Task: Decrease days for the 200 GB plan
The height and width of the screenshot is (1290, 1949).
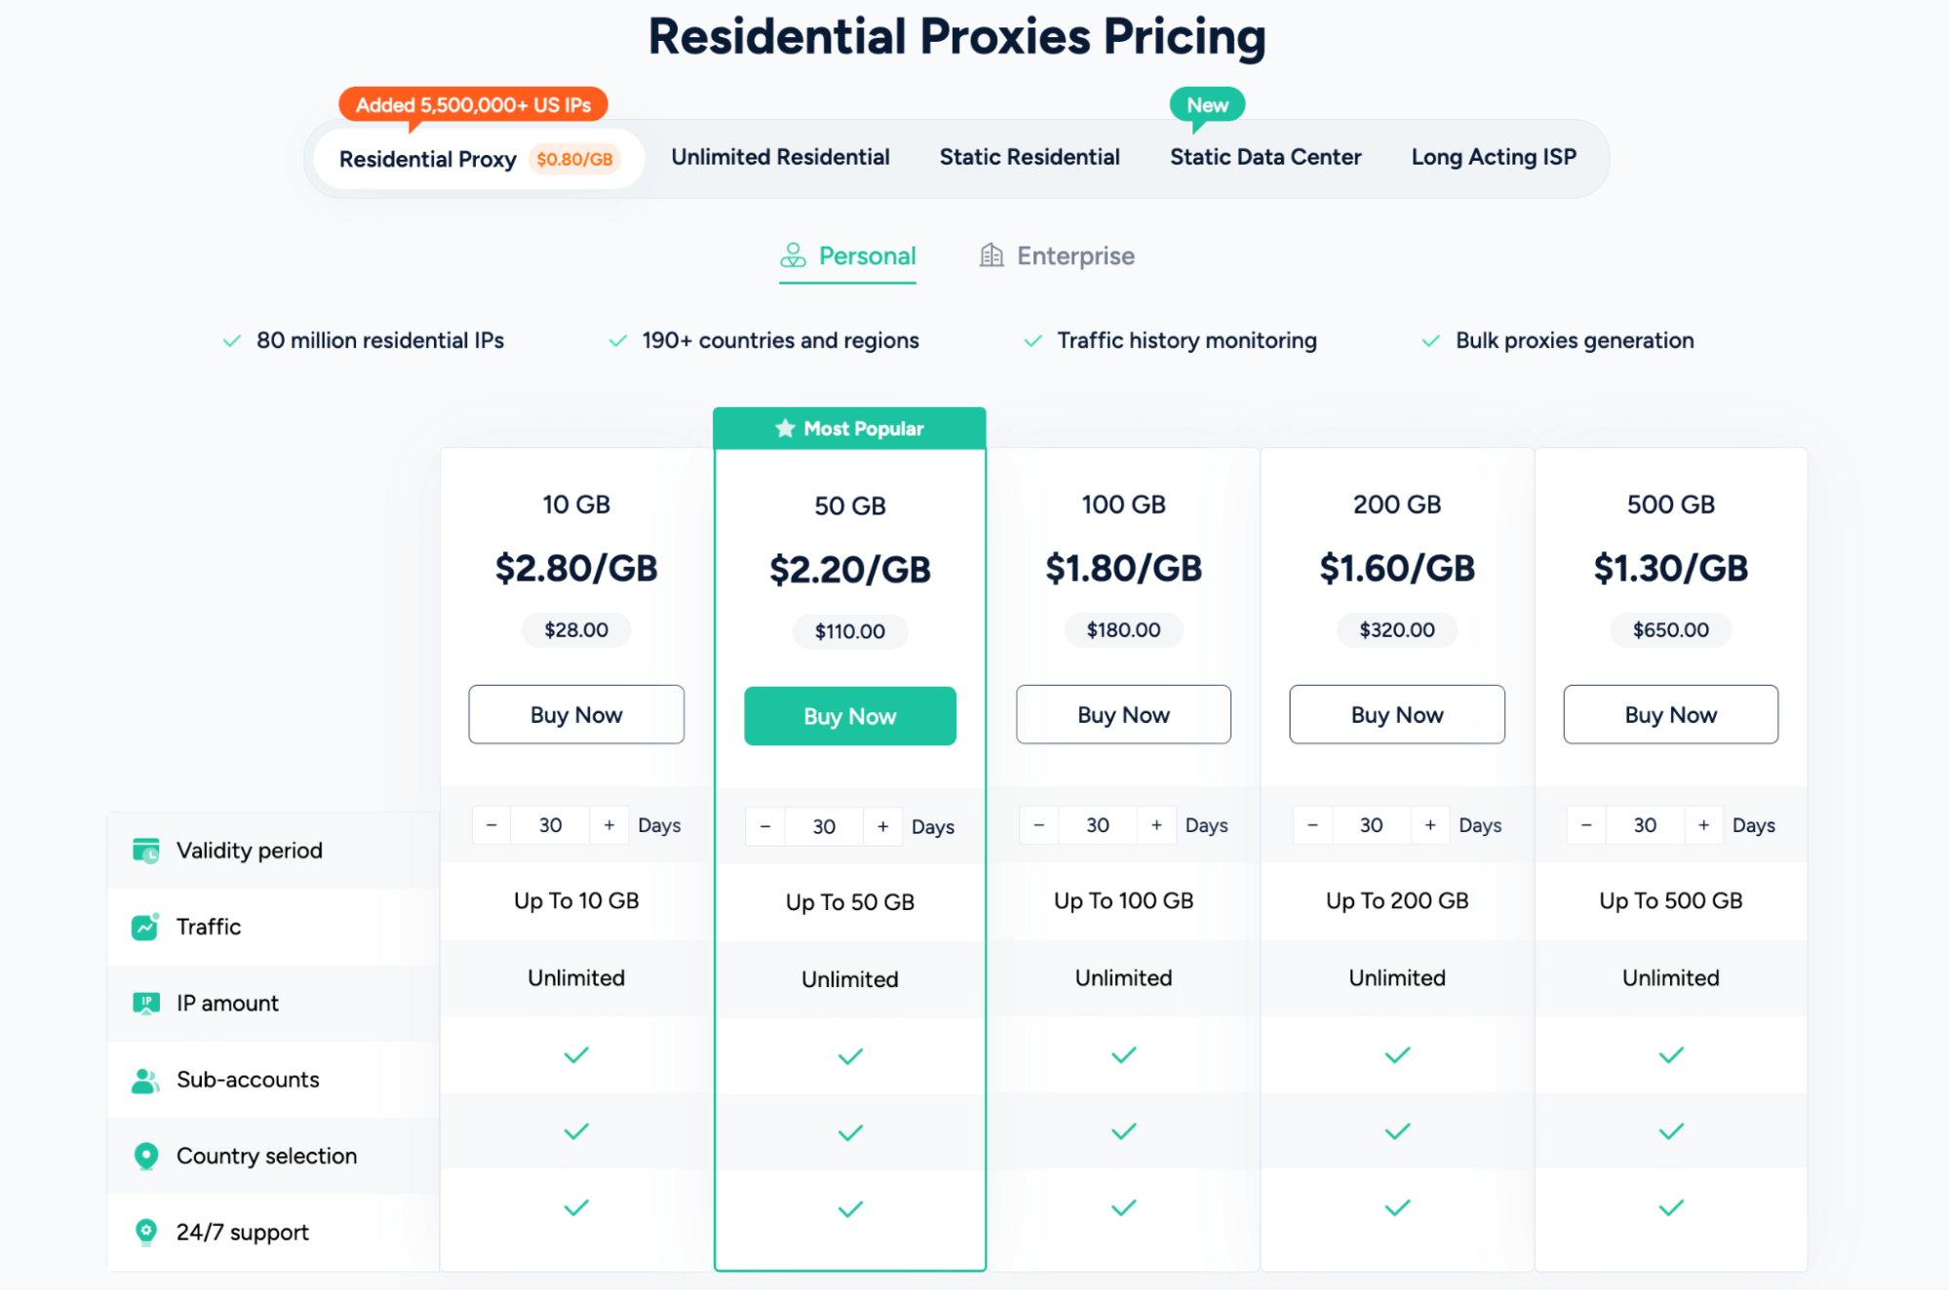Action: pyautogui.click(x=1312, y=825)
